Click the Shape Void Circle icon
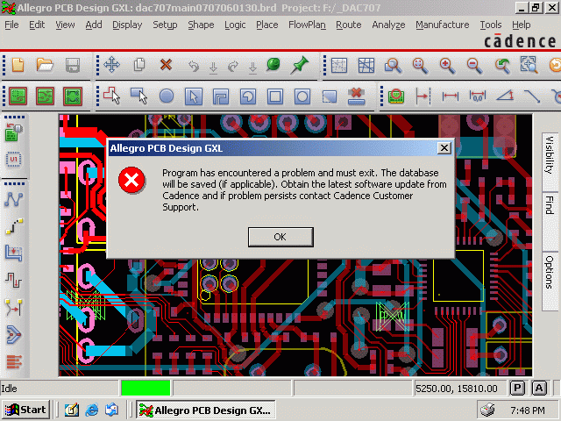Viewport: 561px width, 421px height. (302, 96)
